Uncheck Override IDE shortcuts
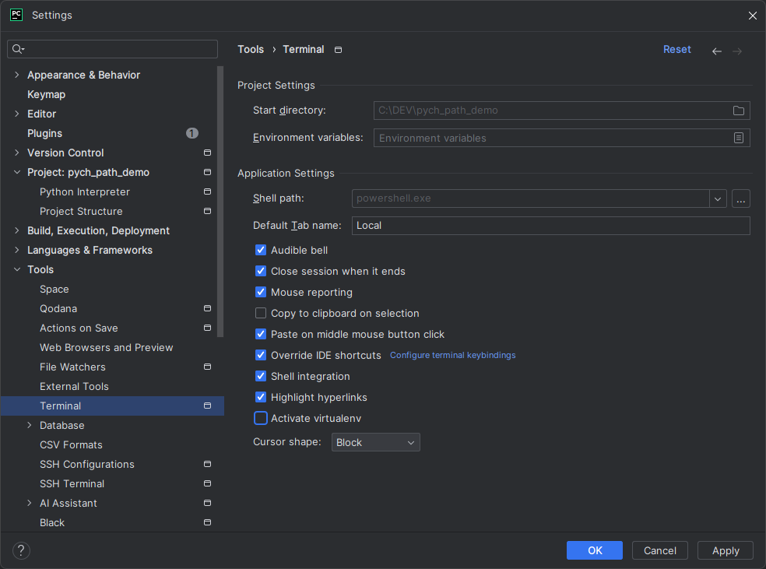This screenshot has height=569, width=766. (x=261, y=355)
